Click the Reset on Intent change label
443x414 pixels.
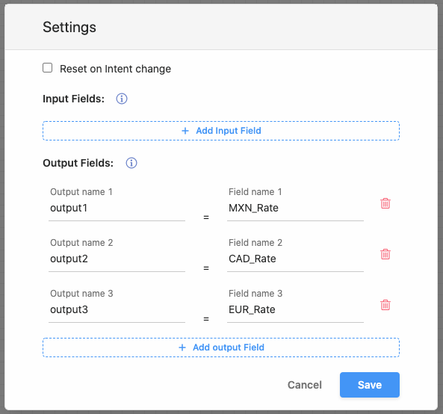(x=115, y=69)
